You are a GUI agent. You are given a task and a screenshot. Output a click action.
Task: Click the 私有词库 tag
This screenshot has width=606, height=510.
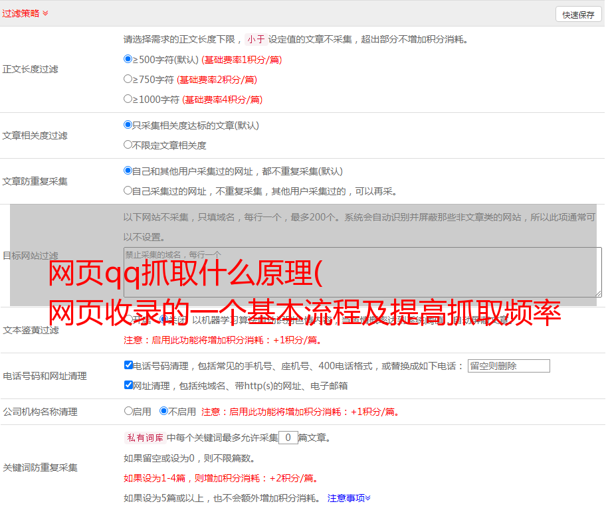pyautogui.click(x=146, y=438)
